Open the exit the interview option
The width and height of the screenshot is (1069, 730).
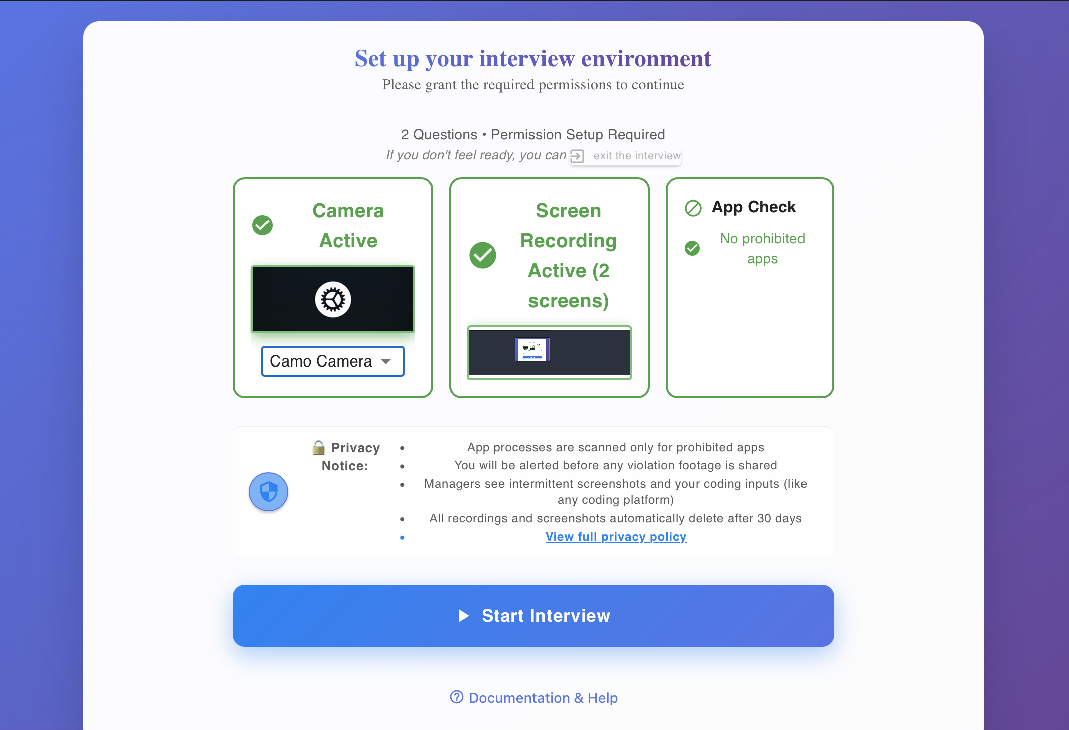click(x=636, y=156)
